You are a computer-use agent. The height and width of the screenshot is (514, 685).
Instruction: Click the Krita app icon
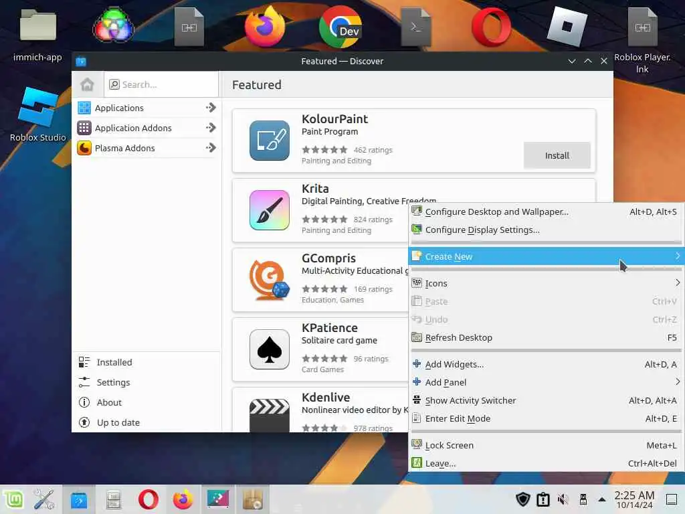269,209
